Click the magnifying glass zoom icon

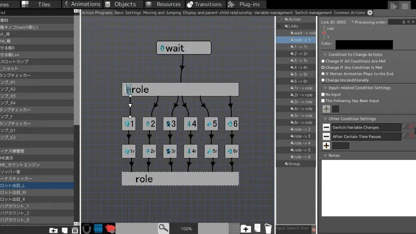click(x=164, y=228)
